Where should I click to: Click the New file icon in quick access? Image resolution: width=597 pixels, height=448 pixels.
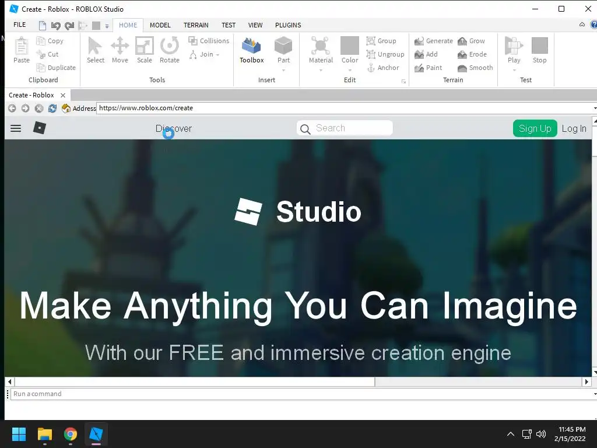tap(43, 26)
